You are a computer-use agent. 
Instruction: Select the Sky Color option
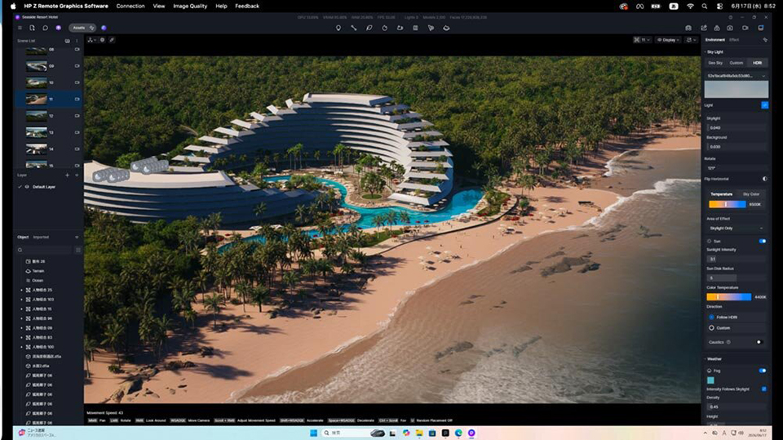pos(751,194)
